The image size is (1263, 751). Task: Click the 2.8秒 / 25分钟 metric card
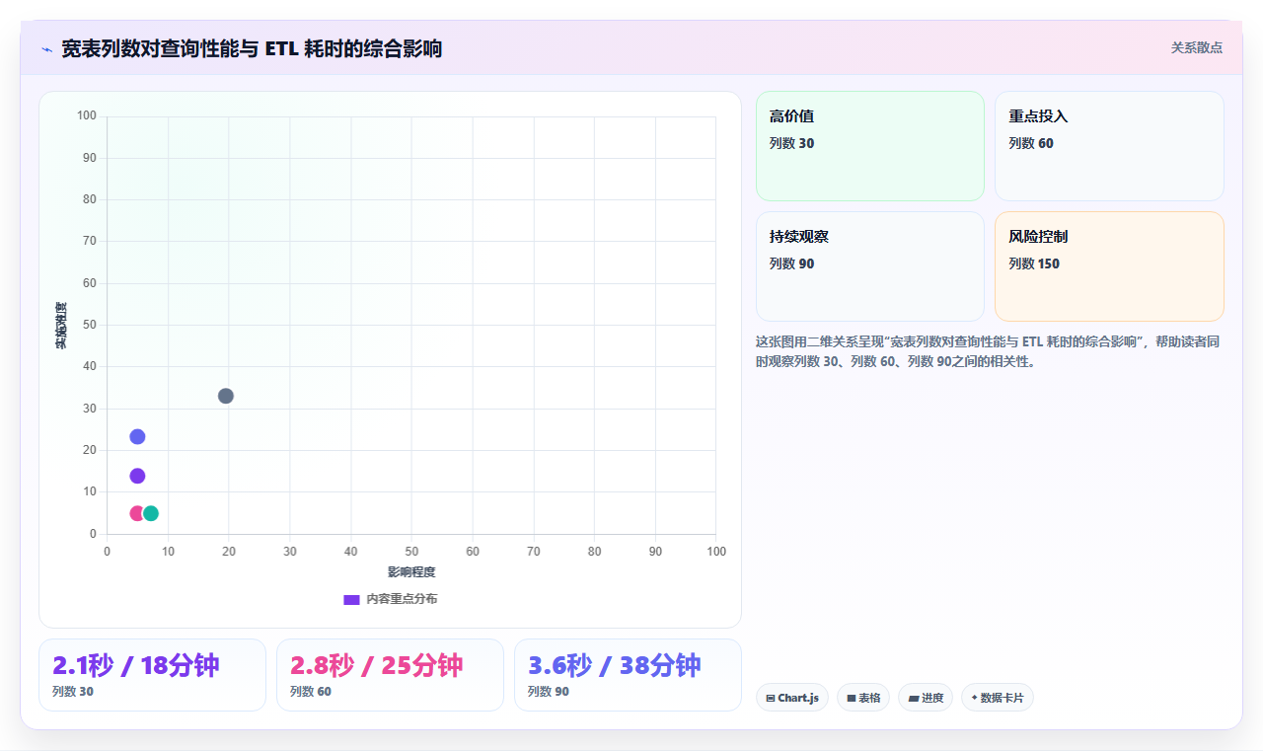[x=390, y=675]
